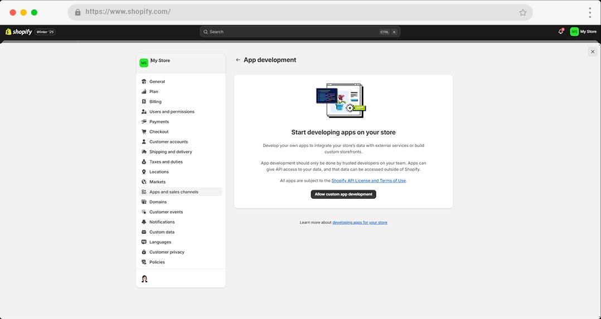Click the Checkout cart icon
601x319 pixels.
pyautogui.click(x=144, y=132)
